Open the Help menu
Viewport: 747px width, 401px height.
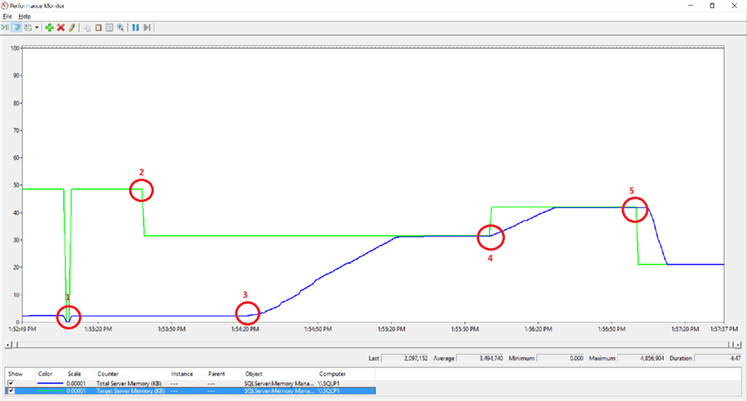pyautogui.click(x=24, y=16)
